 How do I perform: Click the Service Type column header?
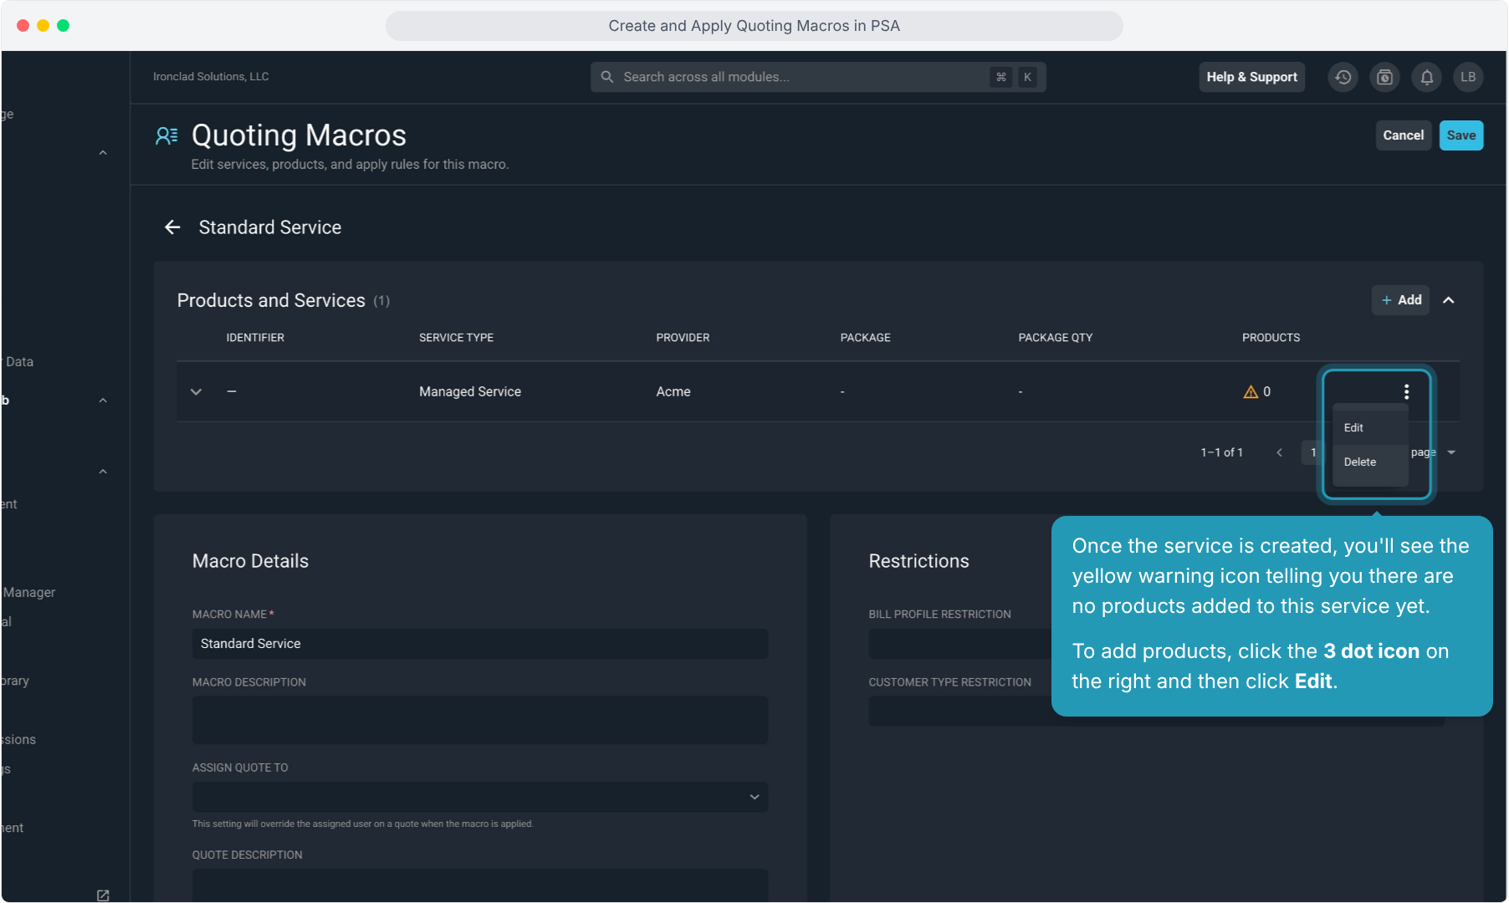pyautogui.click(x=456, y=338)
